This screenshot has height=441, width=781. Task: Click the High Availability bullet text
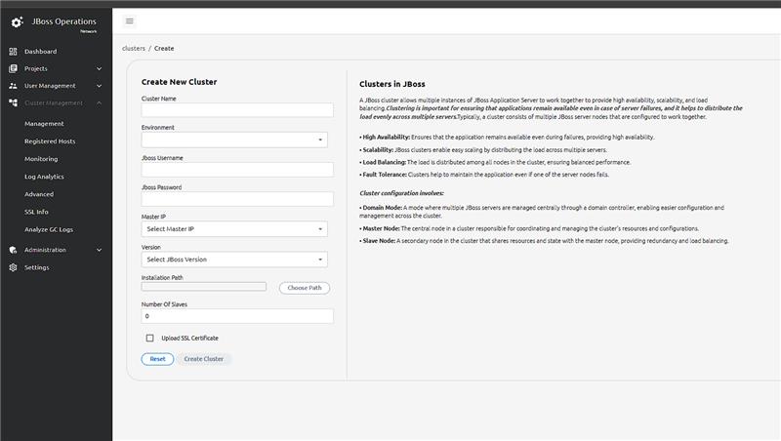(507, 137)
